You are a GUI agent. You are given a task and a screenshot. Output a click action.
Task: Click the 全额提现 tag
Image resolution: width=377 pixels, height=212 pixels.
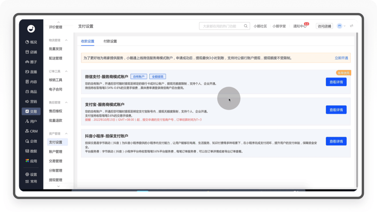click(158, 76)
